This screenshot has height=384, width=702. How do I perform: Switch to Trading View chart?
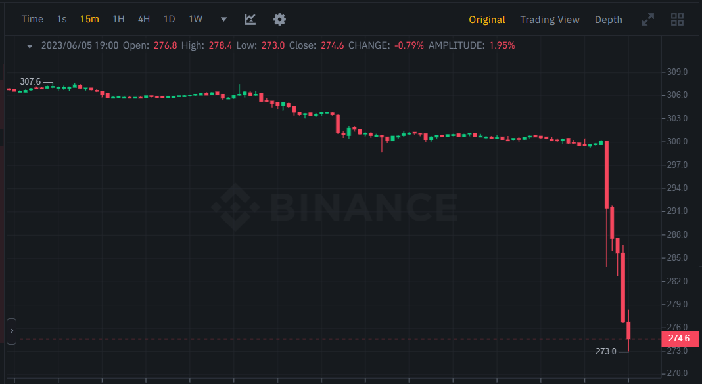coord(550,20)
